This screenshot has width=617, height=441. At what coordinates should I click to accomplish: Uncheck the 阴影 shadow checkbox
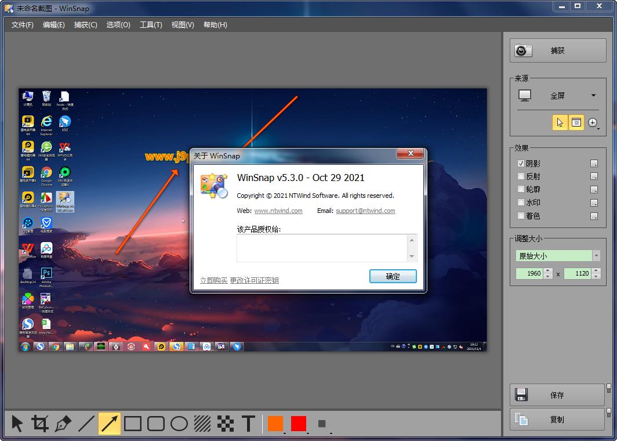click(x=521, y=164)
